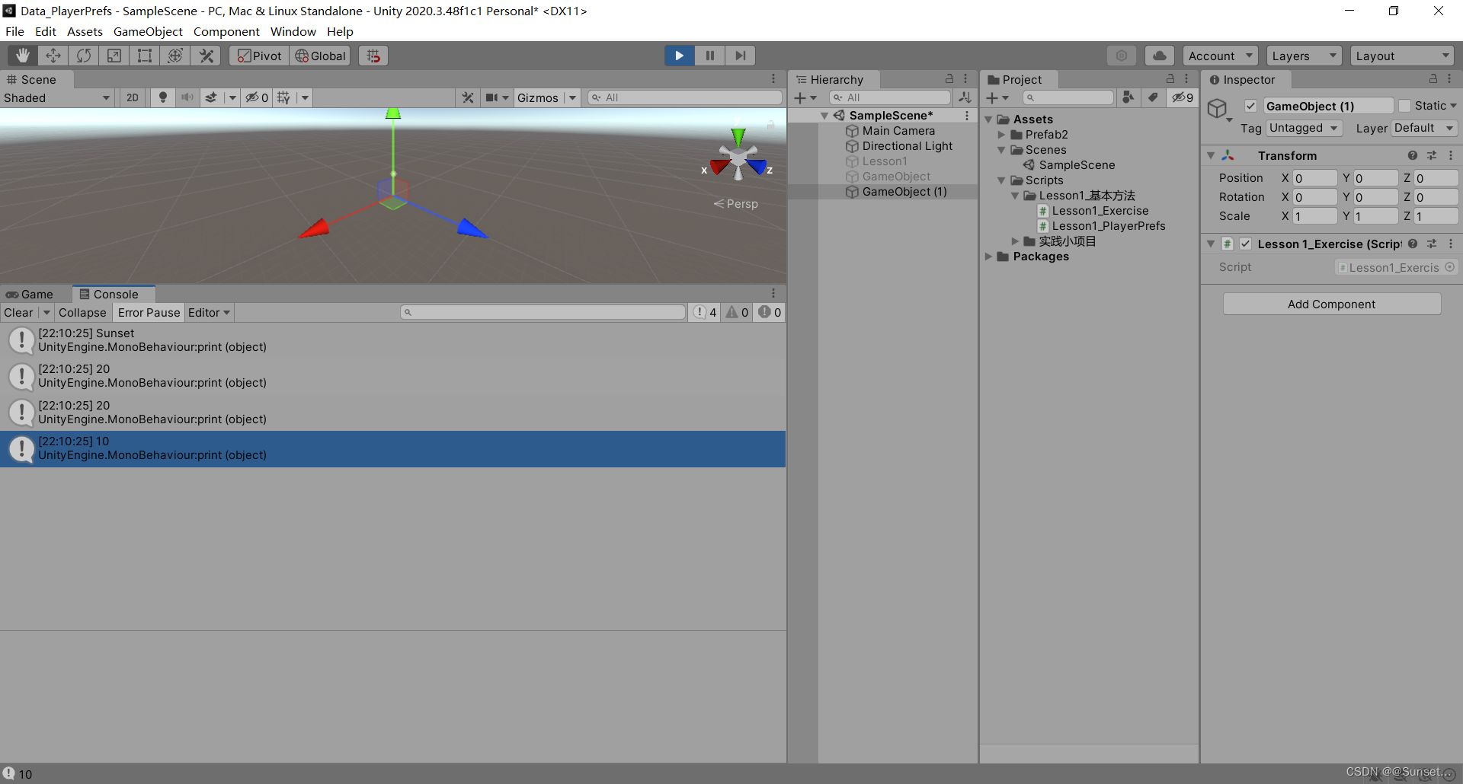Viewport: 1463px width, 784px height.
Task: Stop play mode with Play button
Action: coord(679,56)
